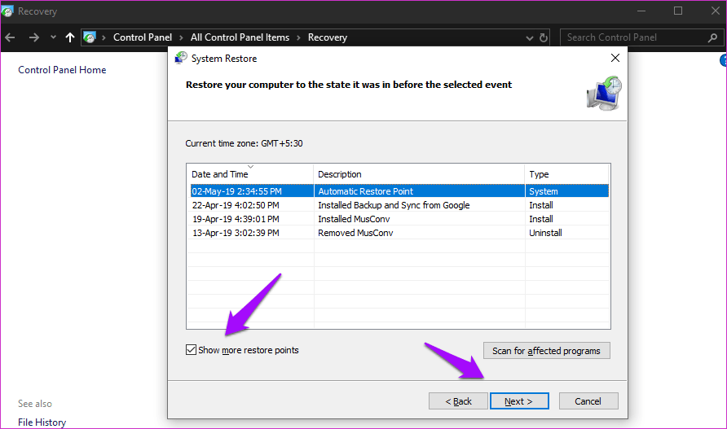Viewport: 727px width, 429px height.
Task: Open File History link
Action: 42,422
